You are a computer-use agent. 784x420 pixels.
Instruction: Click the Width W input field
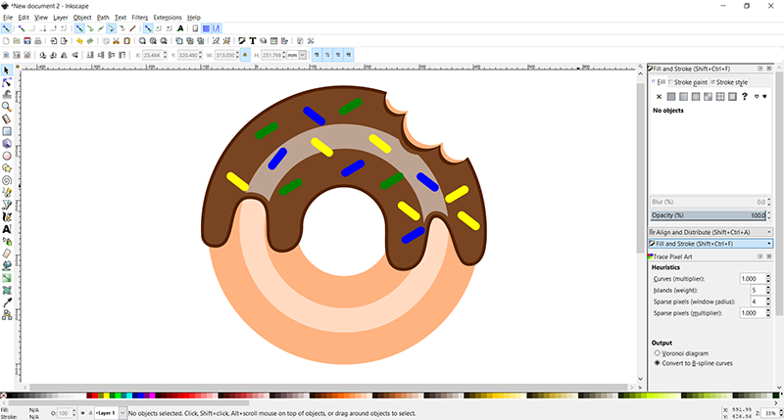tap(226, 55)
